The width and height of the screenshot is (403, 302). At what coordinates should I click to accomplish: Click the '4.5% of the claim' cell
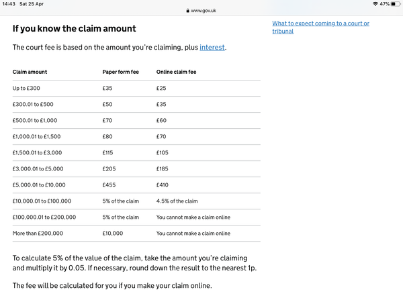177,201
